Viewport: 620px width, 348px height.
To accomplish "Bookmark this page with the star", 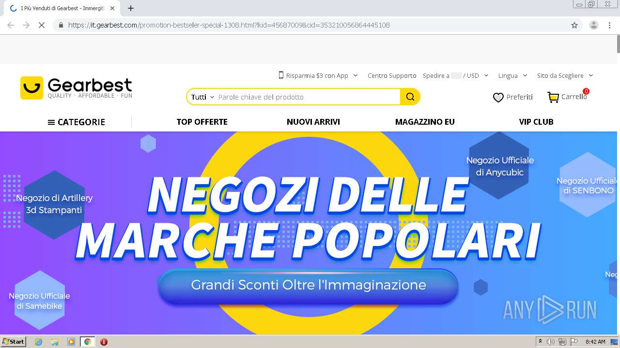I will click(x=574, y=25).
